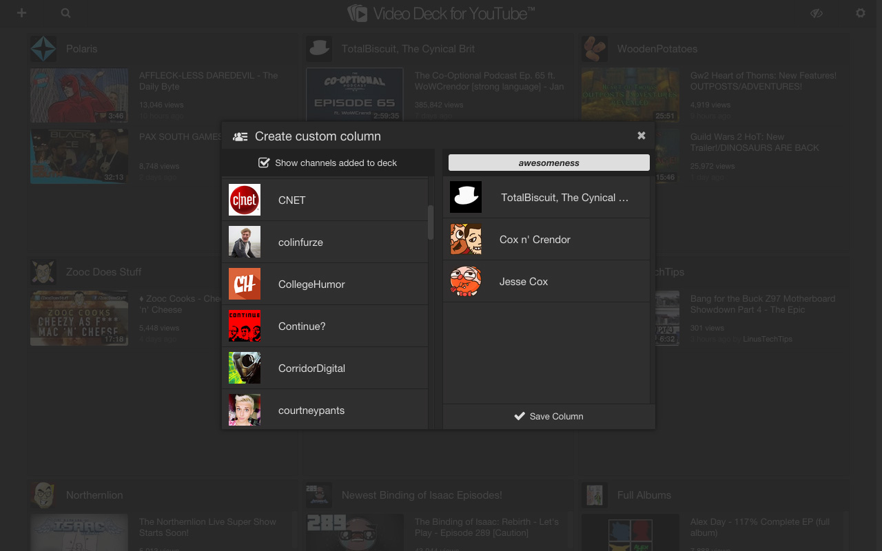Add a new column with the plus icon
This screenshot has width=882, height=551.
[21, 12]
